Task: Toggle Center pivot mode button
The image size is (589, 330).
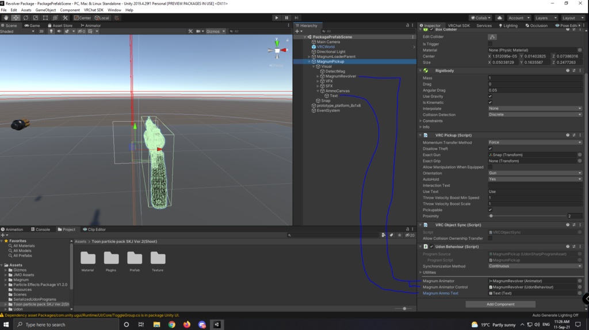Action: pos(82,18)
